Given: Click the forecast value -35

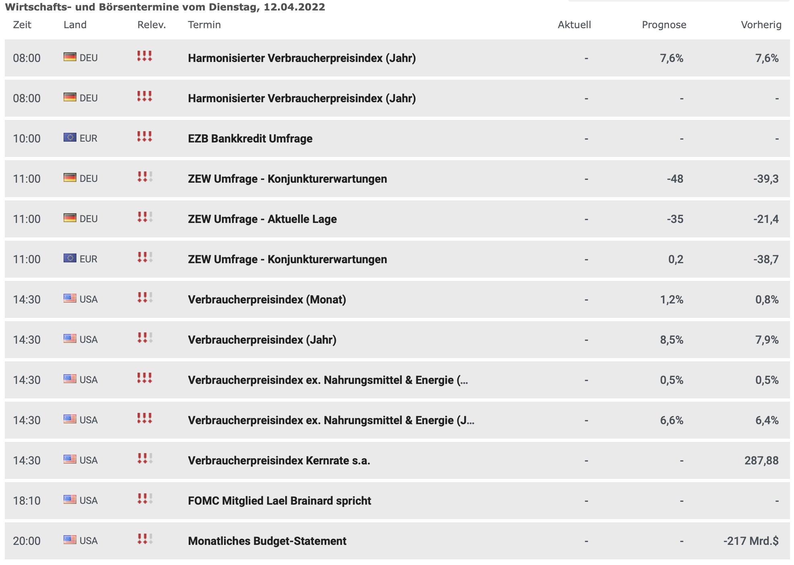Looking at the screenshot, I should click(675, 219).
